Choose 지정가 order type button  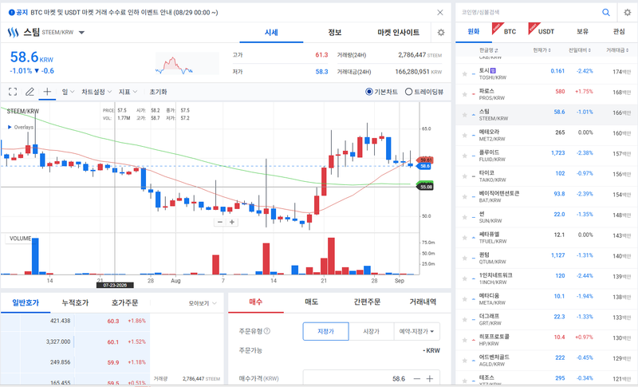326,331
